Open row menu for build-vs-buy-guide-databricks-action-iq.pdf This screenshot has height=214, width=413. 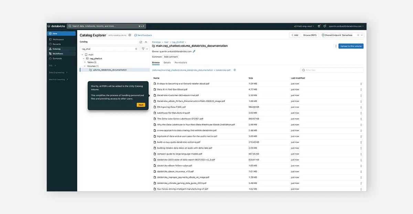pos(361,142)
